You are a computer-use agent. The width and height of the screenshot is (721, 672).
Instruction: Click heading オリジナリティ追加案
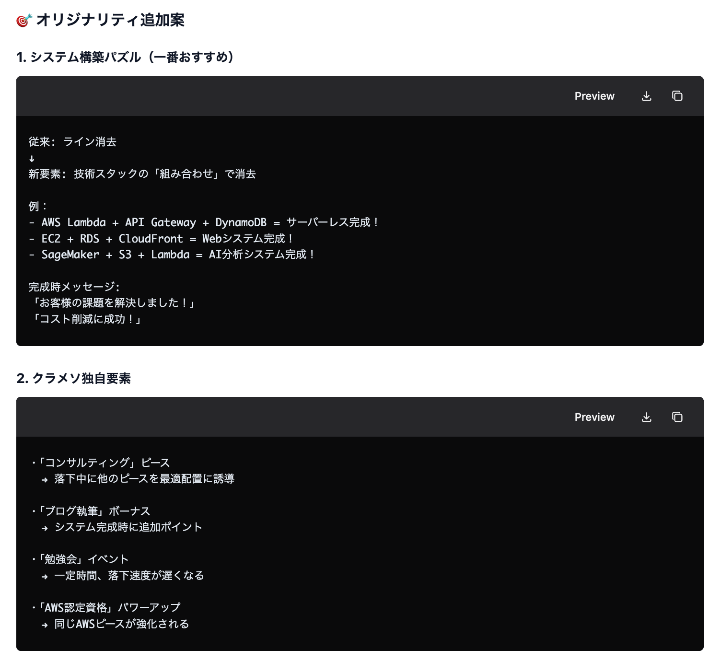tap(110, 20)
